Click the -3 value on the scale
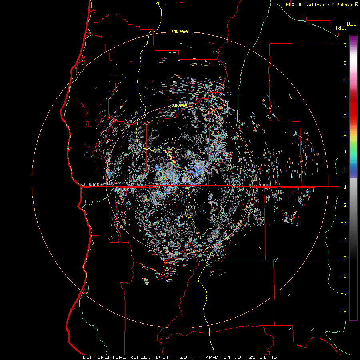 [344, 223]
